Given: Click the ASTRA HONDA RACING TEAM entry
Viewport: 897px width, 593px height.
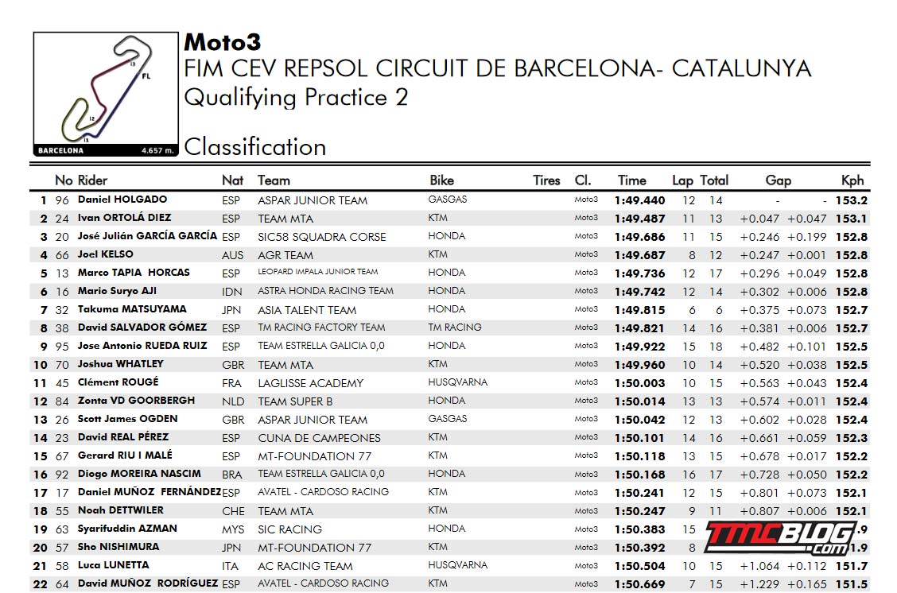Looking at the screenshot, I should tap(325, 291).
